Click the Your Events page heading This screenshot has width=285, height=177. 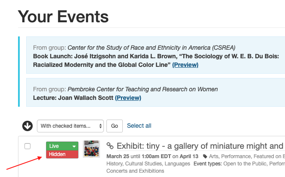coord(63,17)
